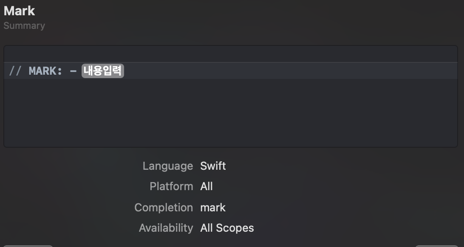Click the Platform label
The width and height of the screenshot is (464, 247).
(171, 186)
